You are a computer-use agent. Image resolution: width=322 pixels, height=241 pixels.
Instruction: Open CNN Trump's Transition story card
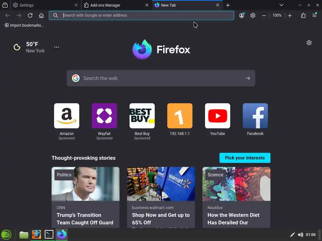pos(86,197)
